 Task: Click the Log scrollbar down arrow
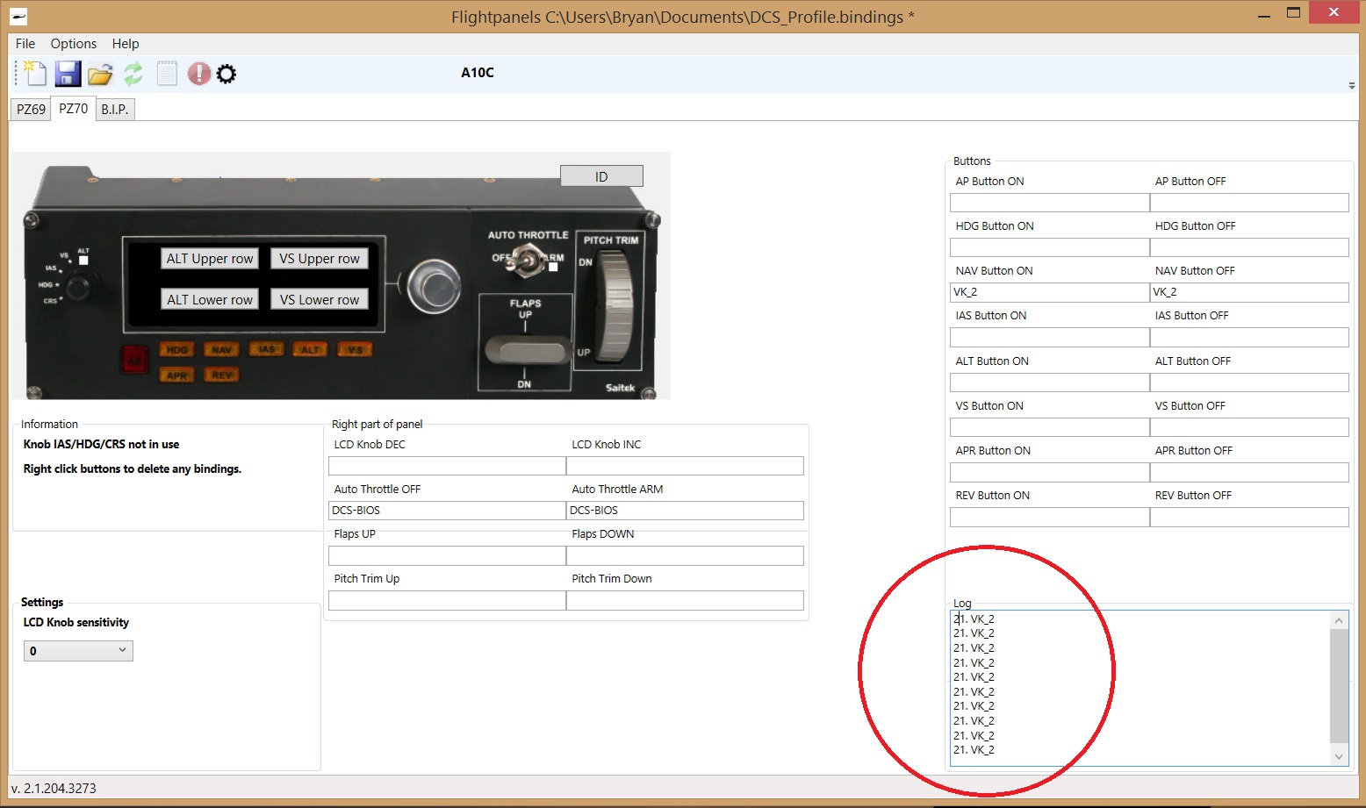point(1339,756)
